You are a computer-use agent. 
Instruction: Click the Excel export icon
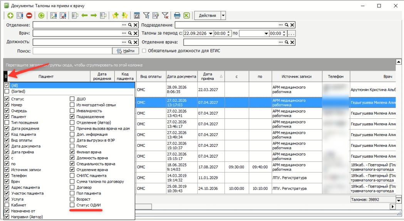click(186, 15)
